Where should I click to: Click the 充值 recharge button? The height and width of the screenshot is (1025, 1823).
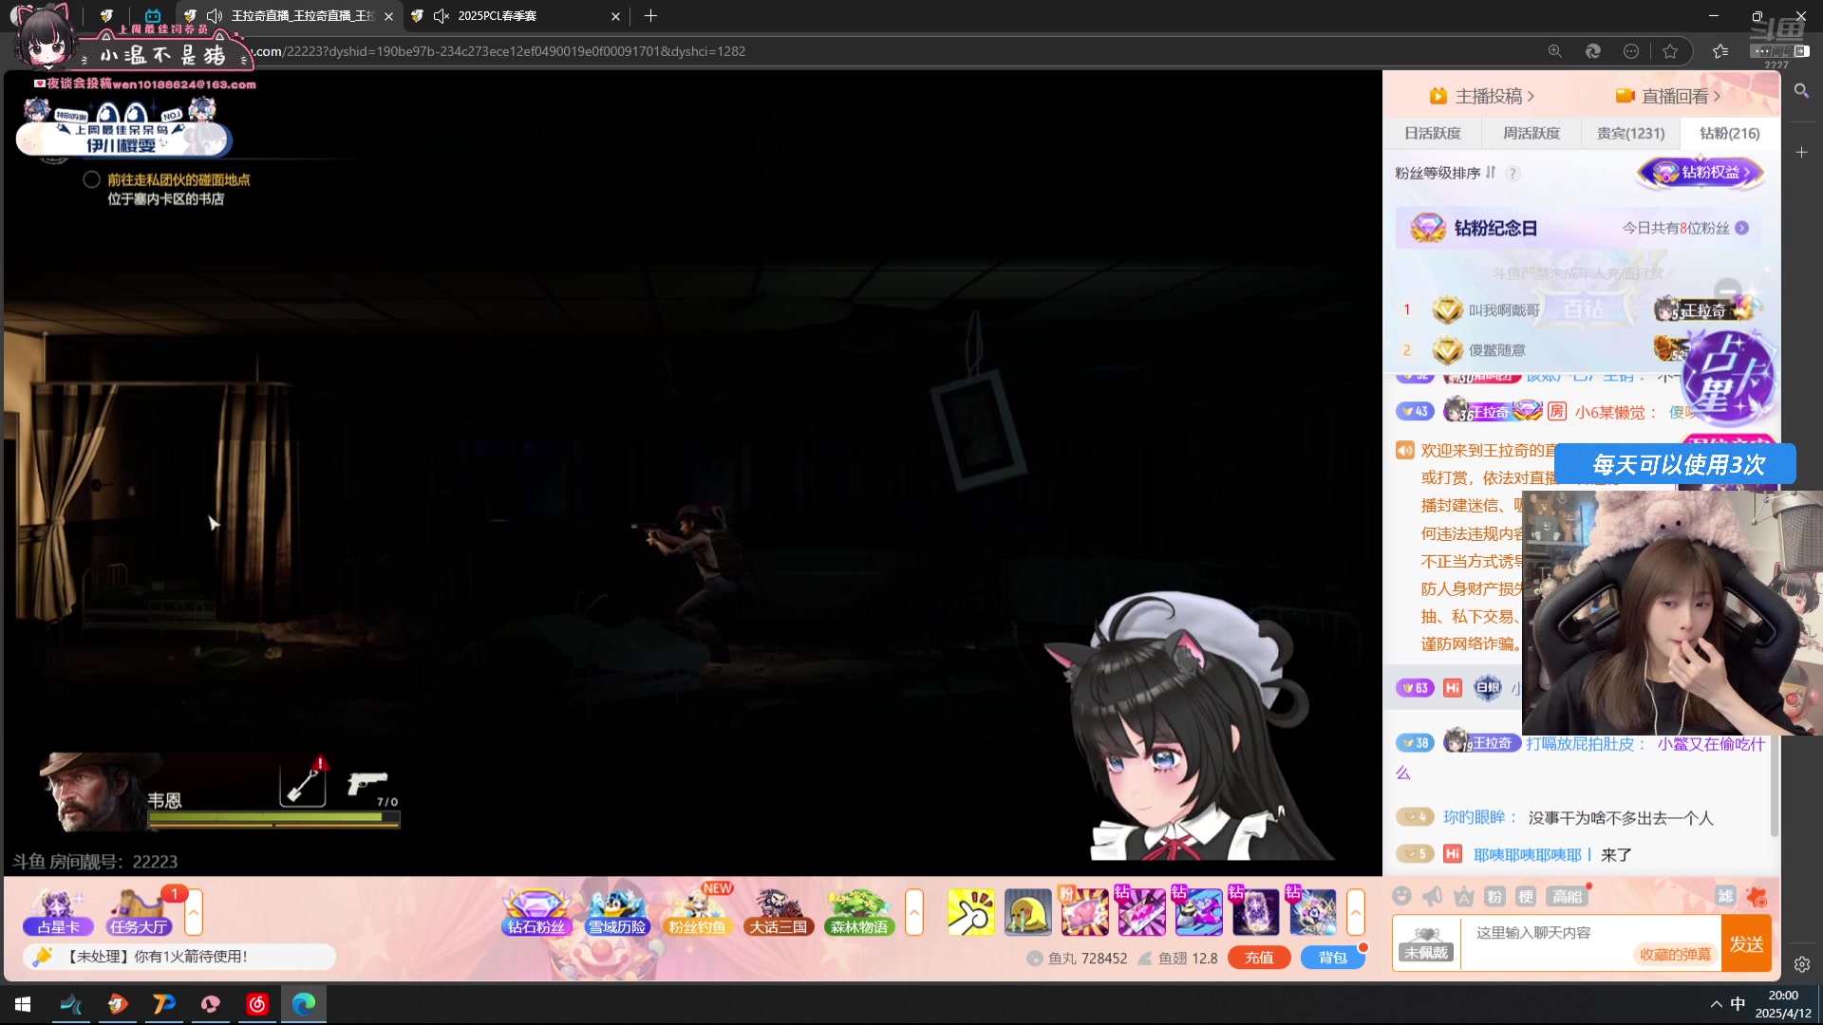tap(1259, 958)
